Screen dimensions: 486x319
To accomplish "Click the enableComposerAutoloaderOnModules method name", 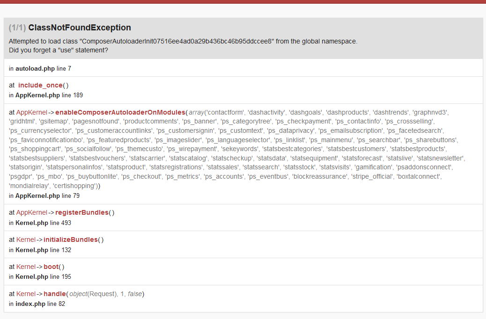I will [x=120, y=112].
